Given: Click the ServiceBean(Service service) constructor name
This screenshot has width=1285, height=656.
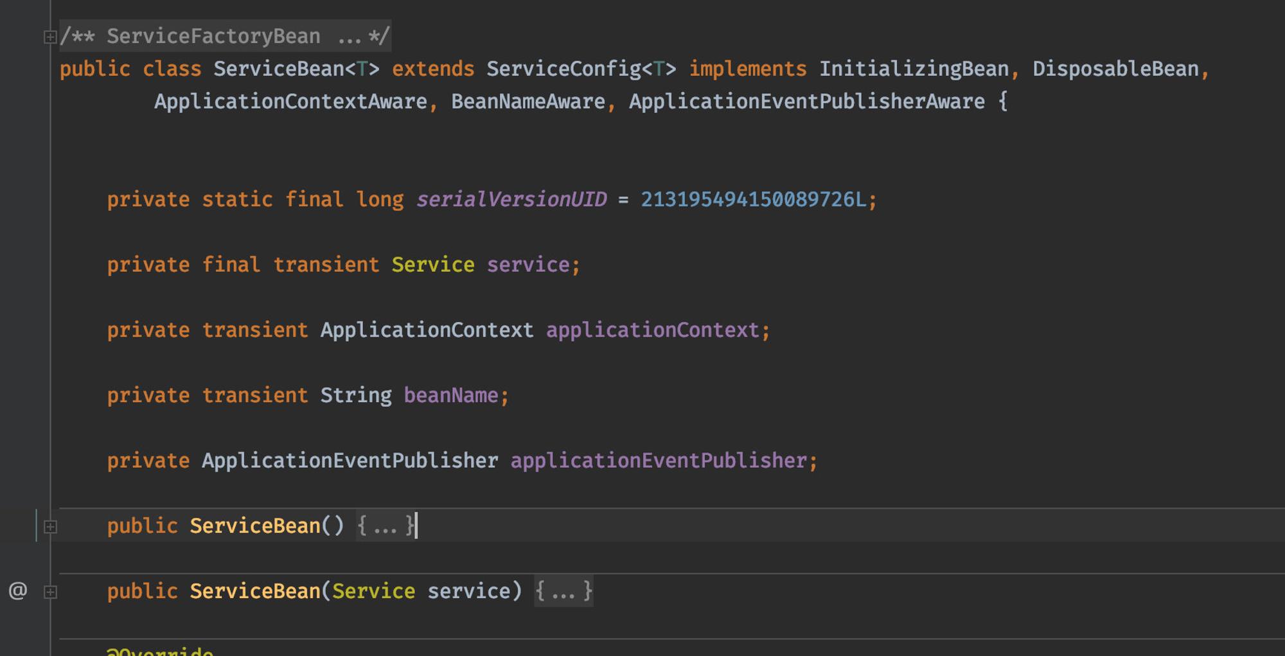Looking at the screenshot, I should pos(255,591).
